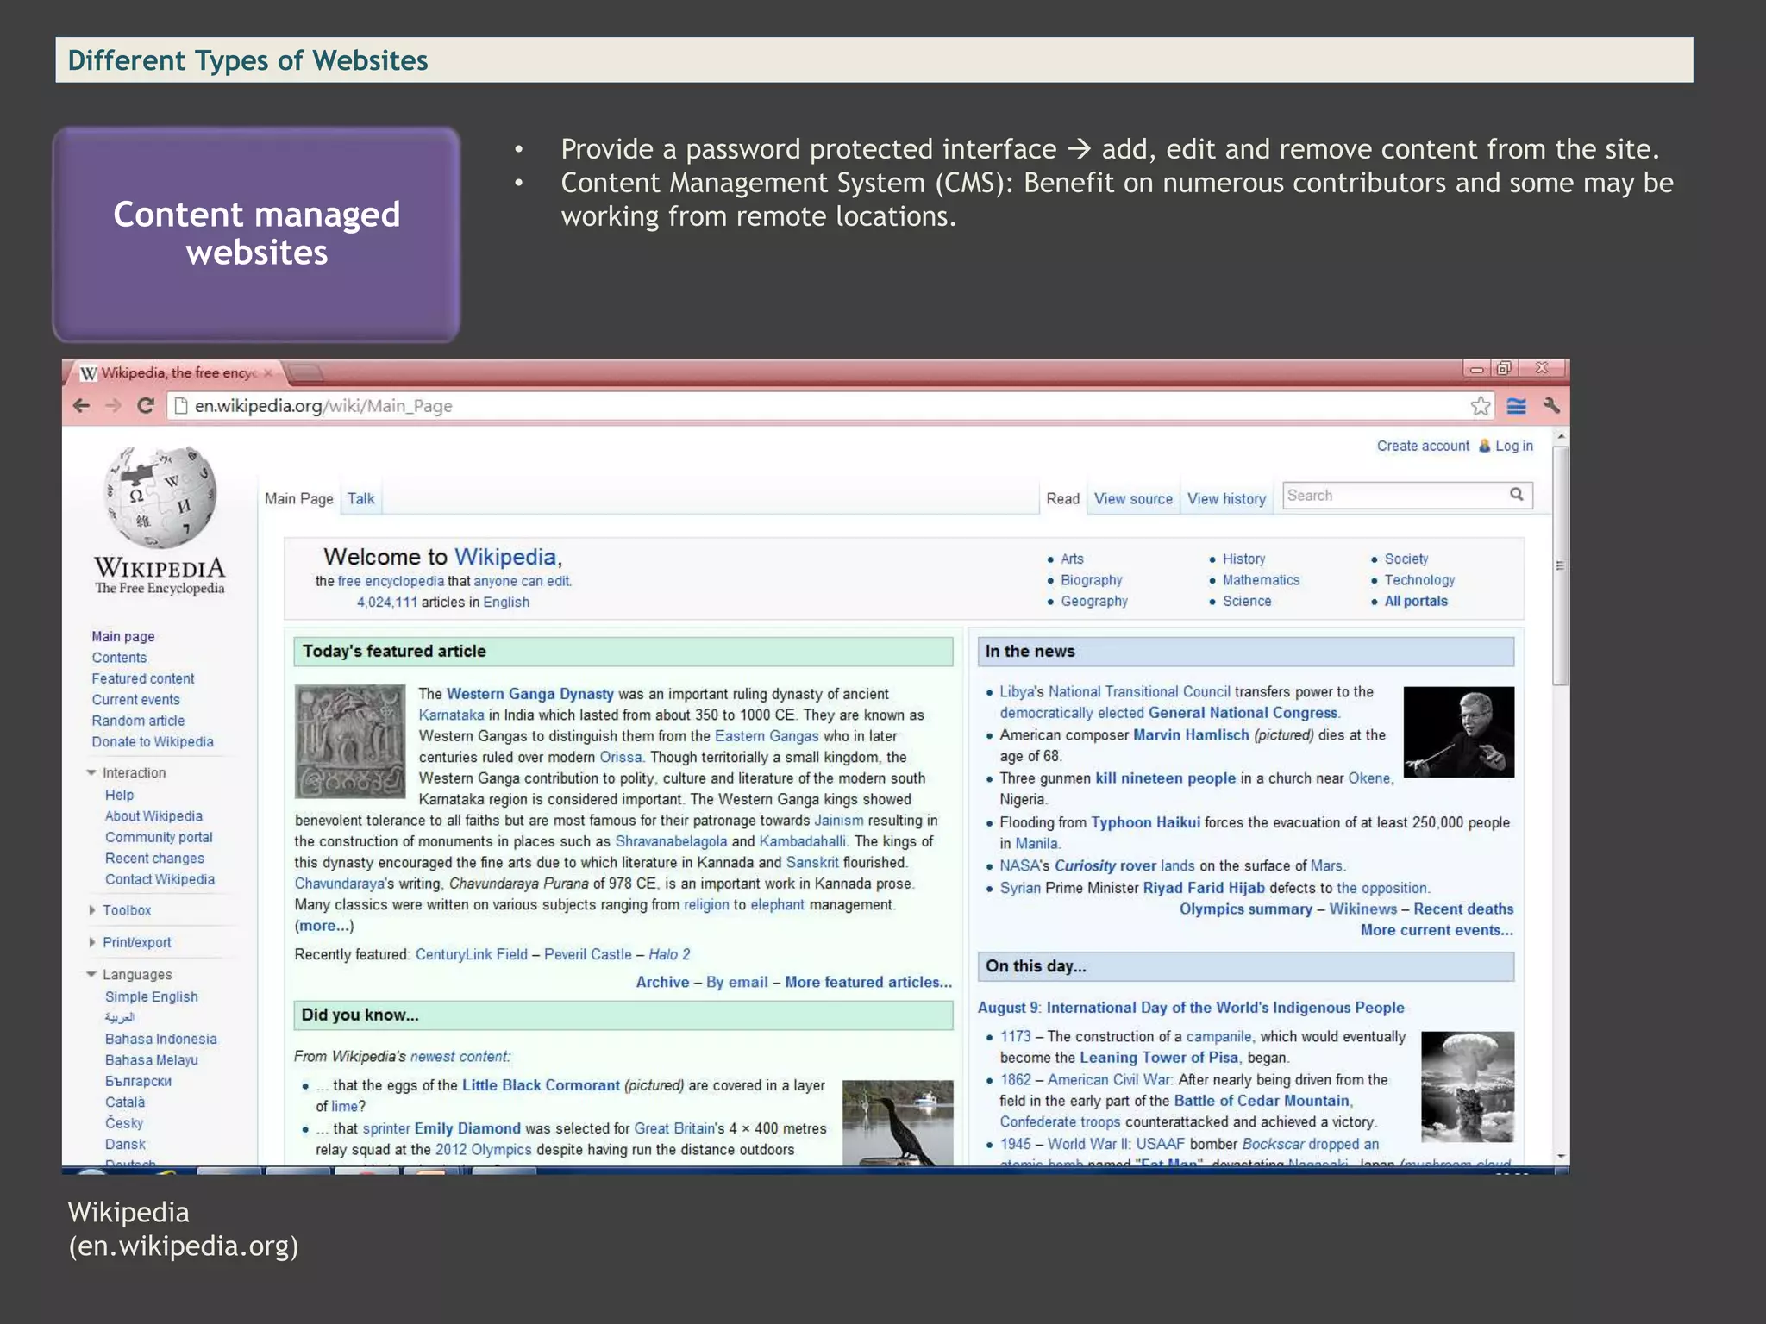The height and width of the screenshot is (1324, 1766).
Task: Click More current events link
Action: (x=1437, y=930)
